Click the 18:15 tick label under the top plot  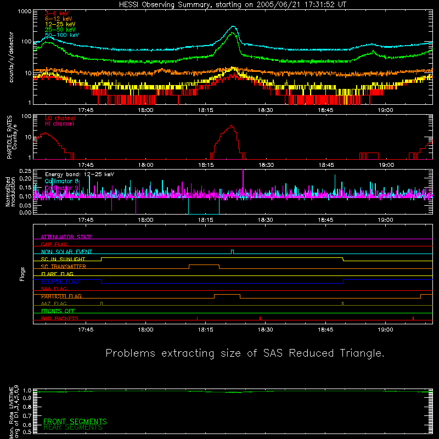tap(205, 110)
